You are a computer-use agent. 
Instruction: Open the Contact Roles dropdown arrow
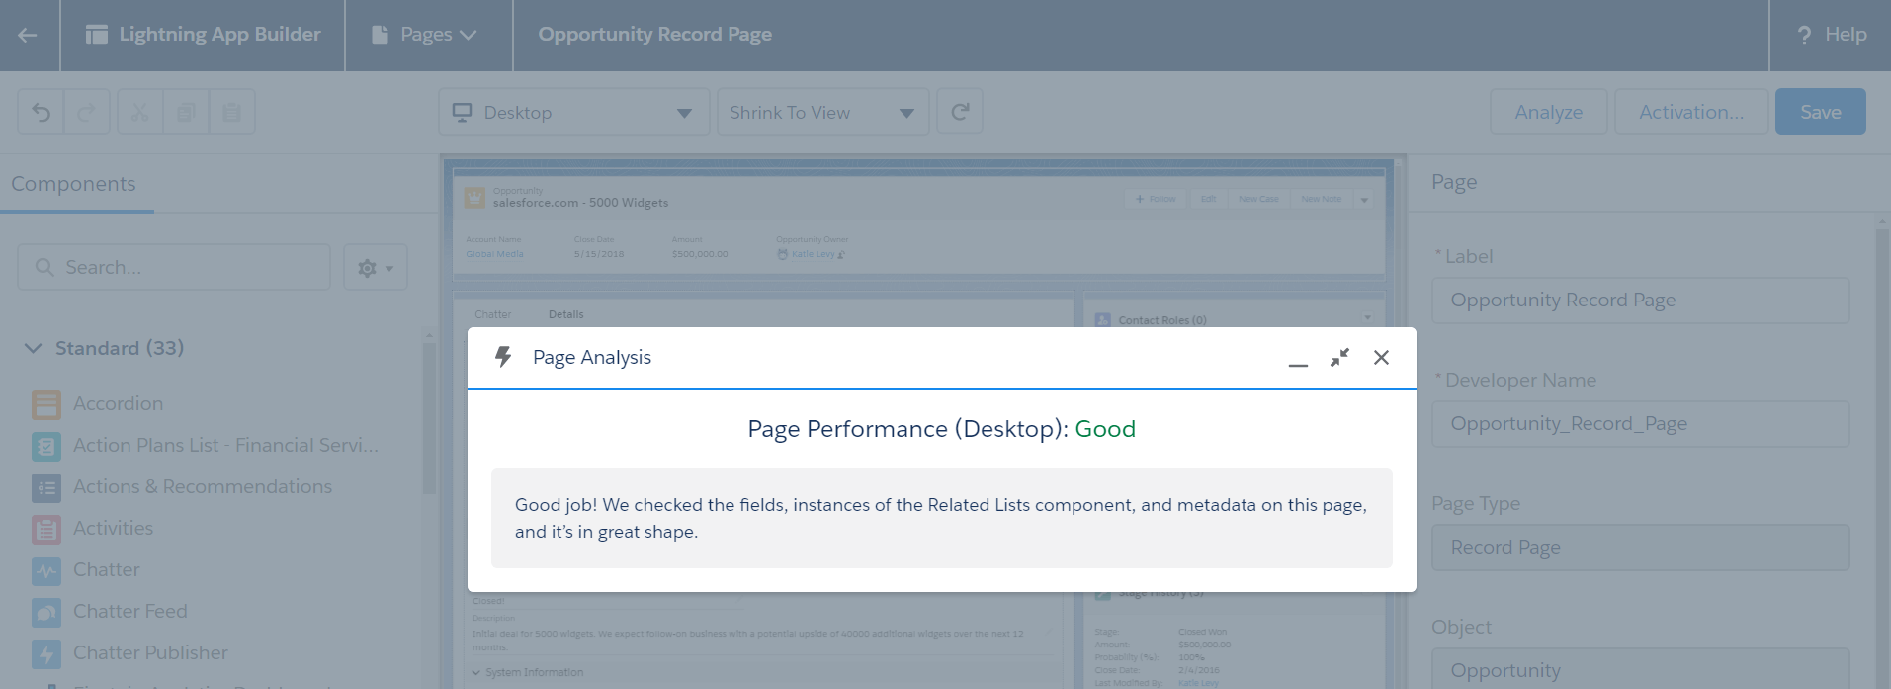pyautogui.click(x=1368, y=318)
